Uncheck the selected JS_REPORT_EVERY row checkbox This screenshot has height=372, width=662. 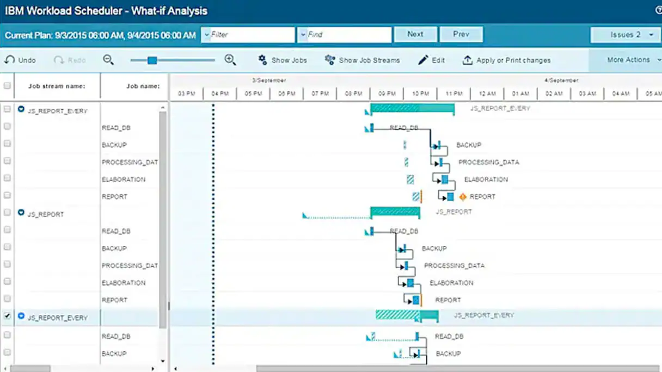(x=8, y=316)
